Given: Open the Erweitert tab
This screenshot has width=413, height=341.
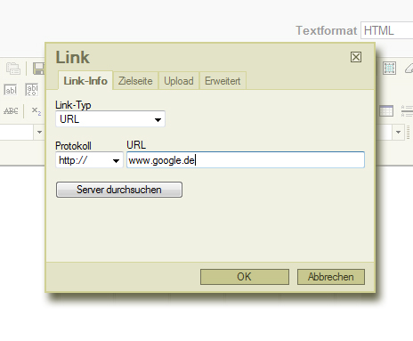Looking at the screenshot, I should [x=223, y=81].
